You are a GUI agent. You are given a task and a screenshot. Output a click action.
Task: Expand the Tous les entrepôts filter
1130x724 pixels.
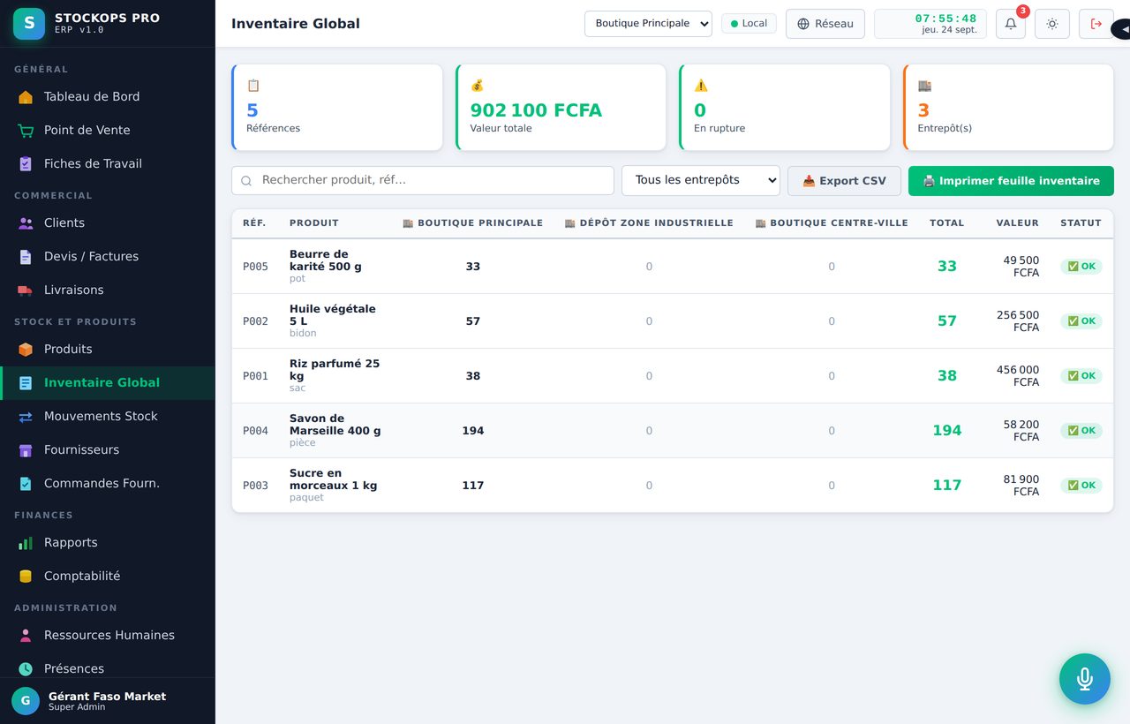pyautogui.click(x=701, y=180)
